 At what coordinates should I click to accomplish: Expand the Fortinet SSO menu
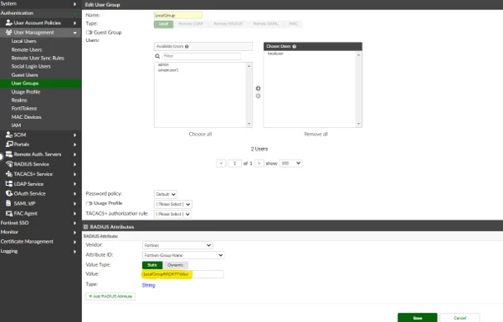point(40,222)
